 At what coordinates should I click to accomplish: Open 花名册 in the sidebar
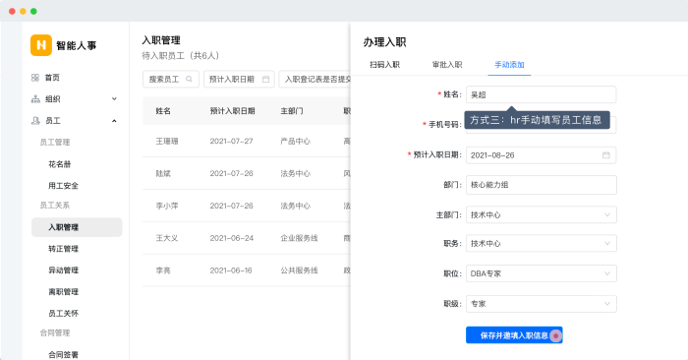60,164
